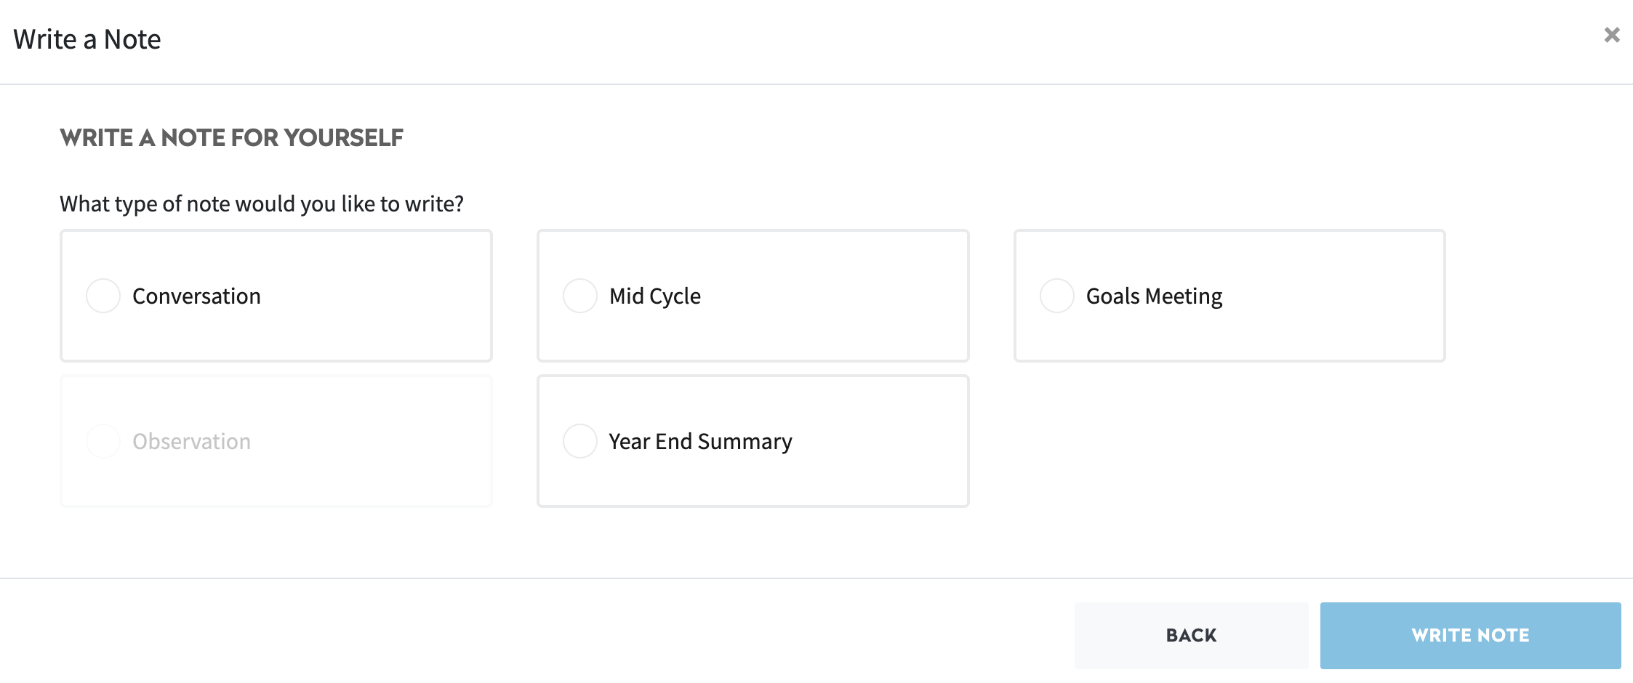Select the Year End Summary radio circle
1633x683 pixels.
[580, 441]
